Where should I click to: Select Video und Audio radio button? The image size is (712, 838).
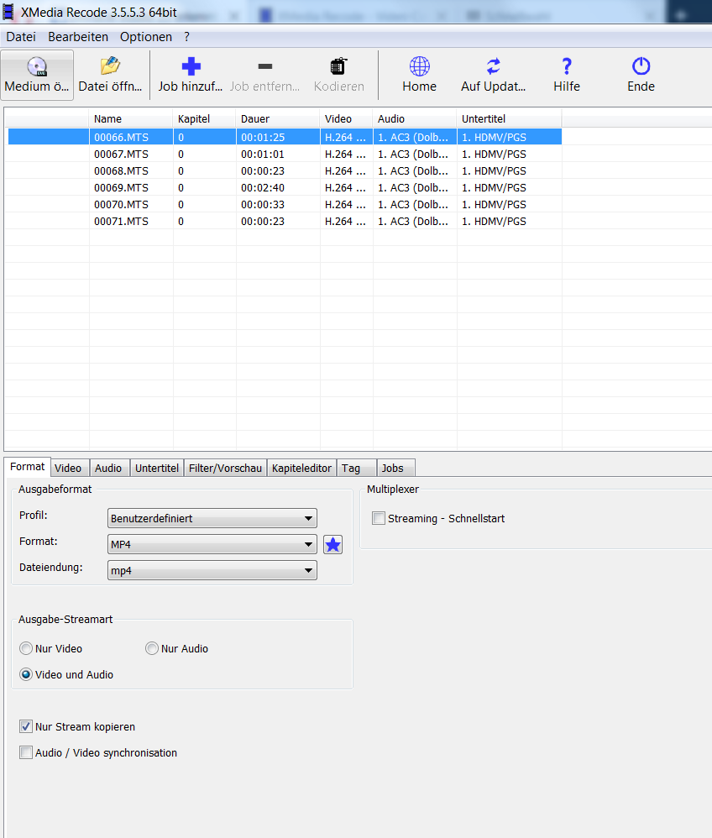click(26, 674)
